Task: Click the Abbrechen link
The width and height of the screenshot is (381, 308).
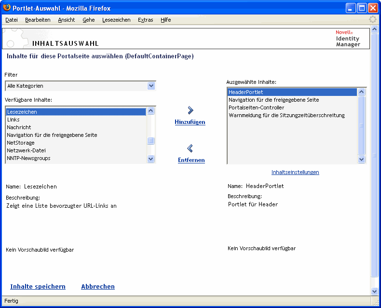Action: [98, 286]
